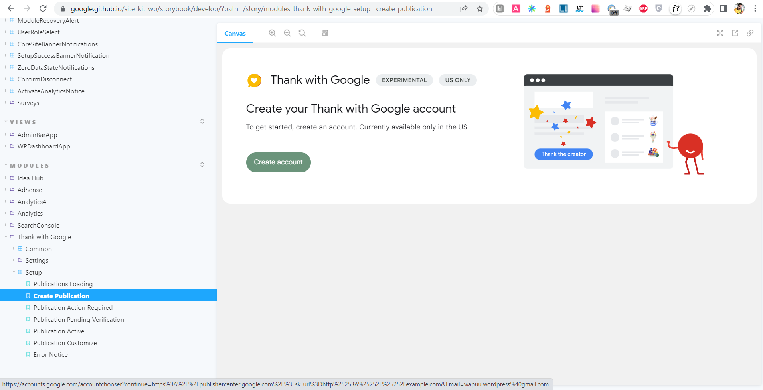Open canvas in new tab
763x390 pixels.
click(735, 33)
